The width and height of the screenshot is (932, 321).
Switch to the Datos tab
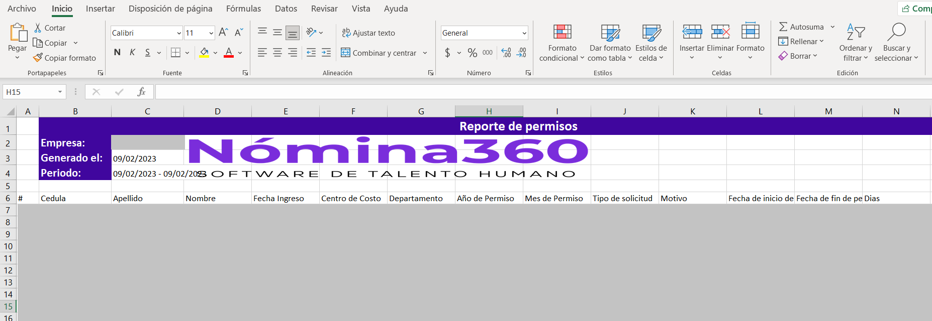286,9
